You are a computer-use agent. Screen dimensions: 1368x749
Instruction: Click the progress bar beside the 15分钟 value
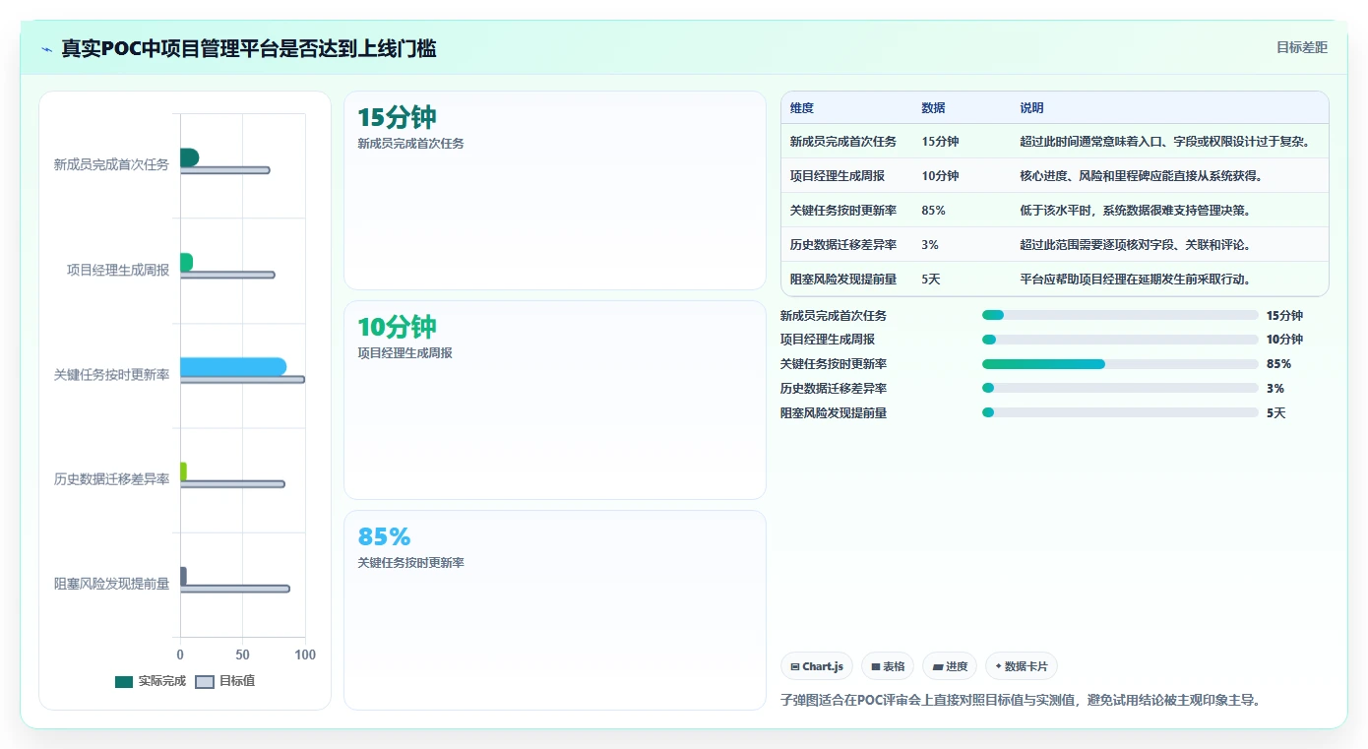(1120, 315)
